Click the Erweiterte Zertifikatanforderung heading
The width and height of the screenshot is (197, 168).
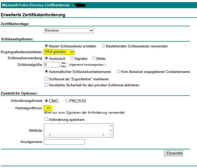33,15
